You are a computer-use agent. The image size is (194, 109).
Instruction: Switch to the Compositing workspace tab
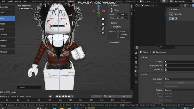tap(60, 2)
